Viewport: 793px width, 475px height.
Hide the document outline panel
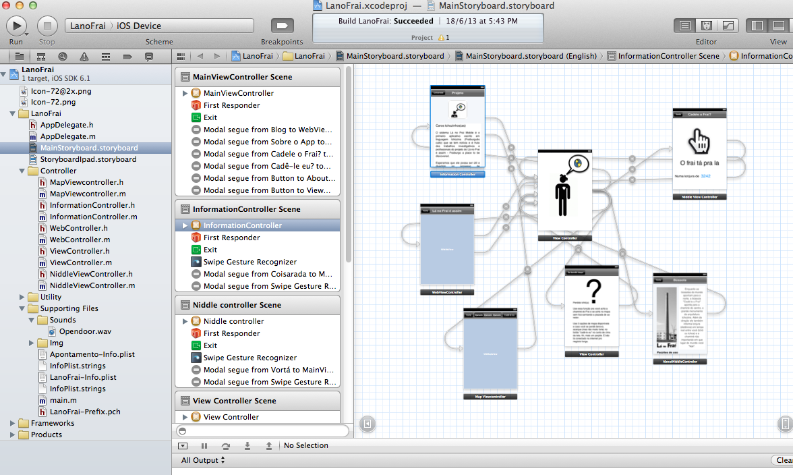368,424
